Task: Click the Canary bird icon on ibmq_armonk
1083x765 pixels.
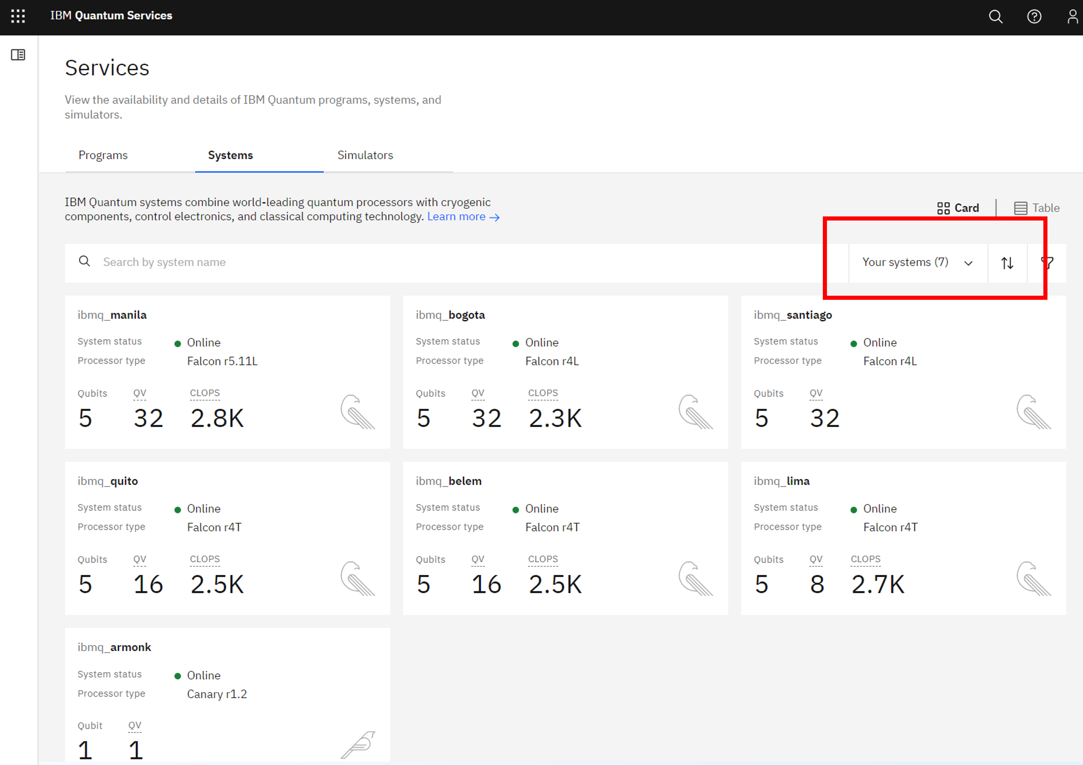Action: coord(358,744)
